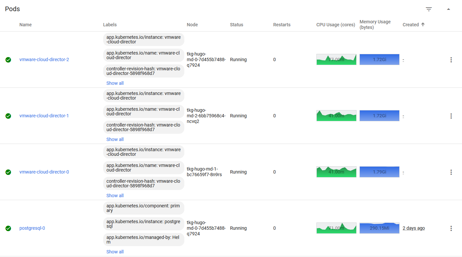Screen dimensions: 462x257
Task: Click green status icon of postgresql-0
Action: tap(8, 228)
